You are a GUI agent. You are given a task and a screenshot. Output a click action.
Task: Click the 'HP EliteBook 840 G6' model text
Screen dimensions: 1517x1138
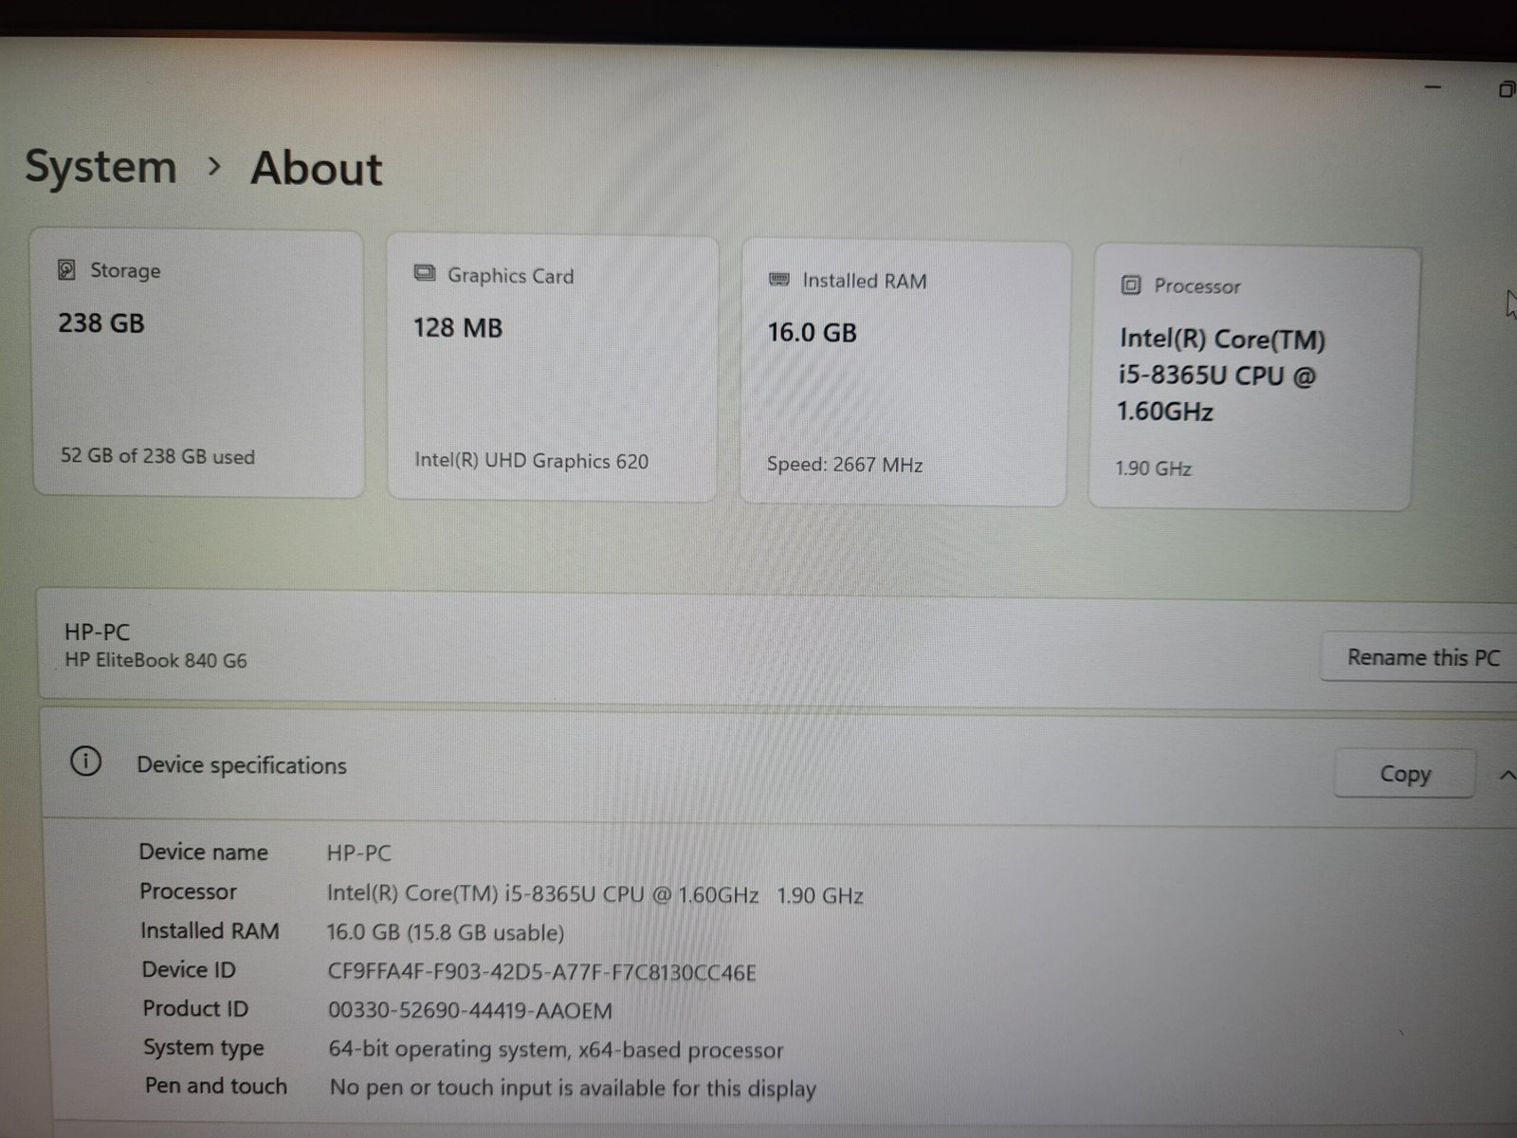pyautogui.click(x=155, y=660)
